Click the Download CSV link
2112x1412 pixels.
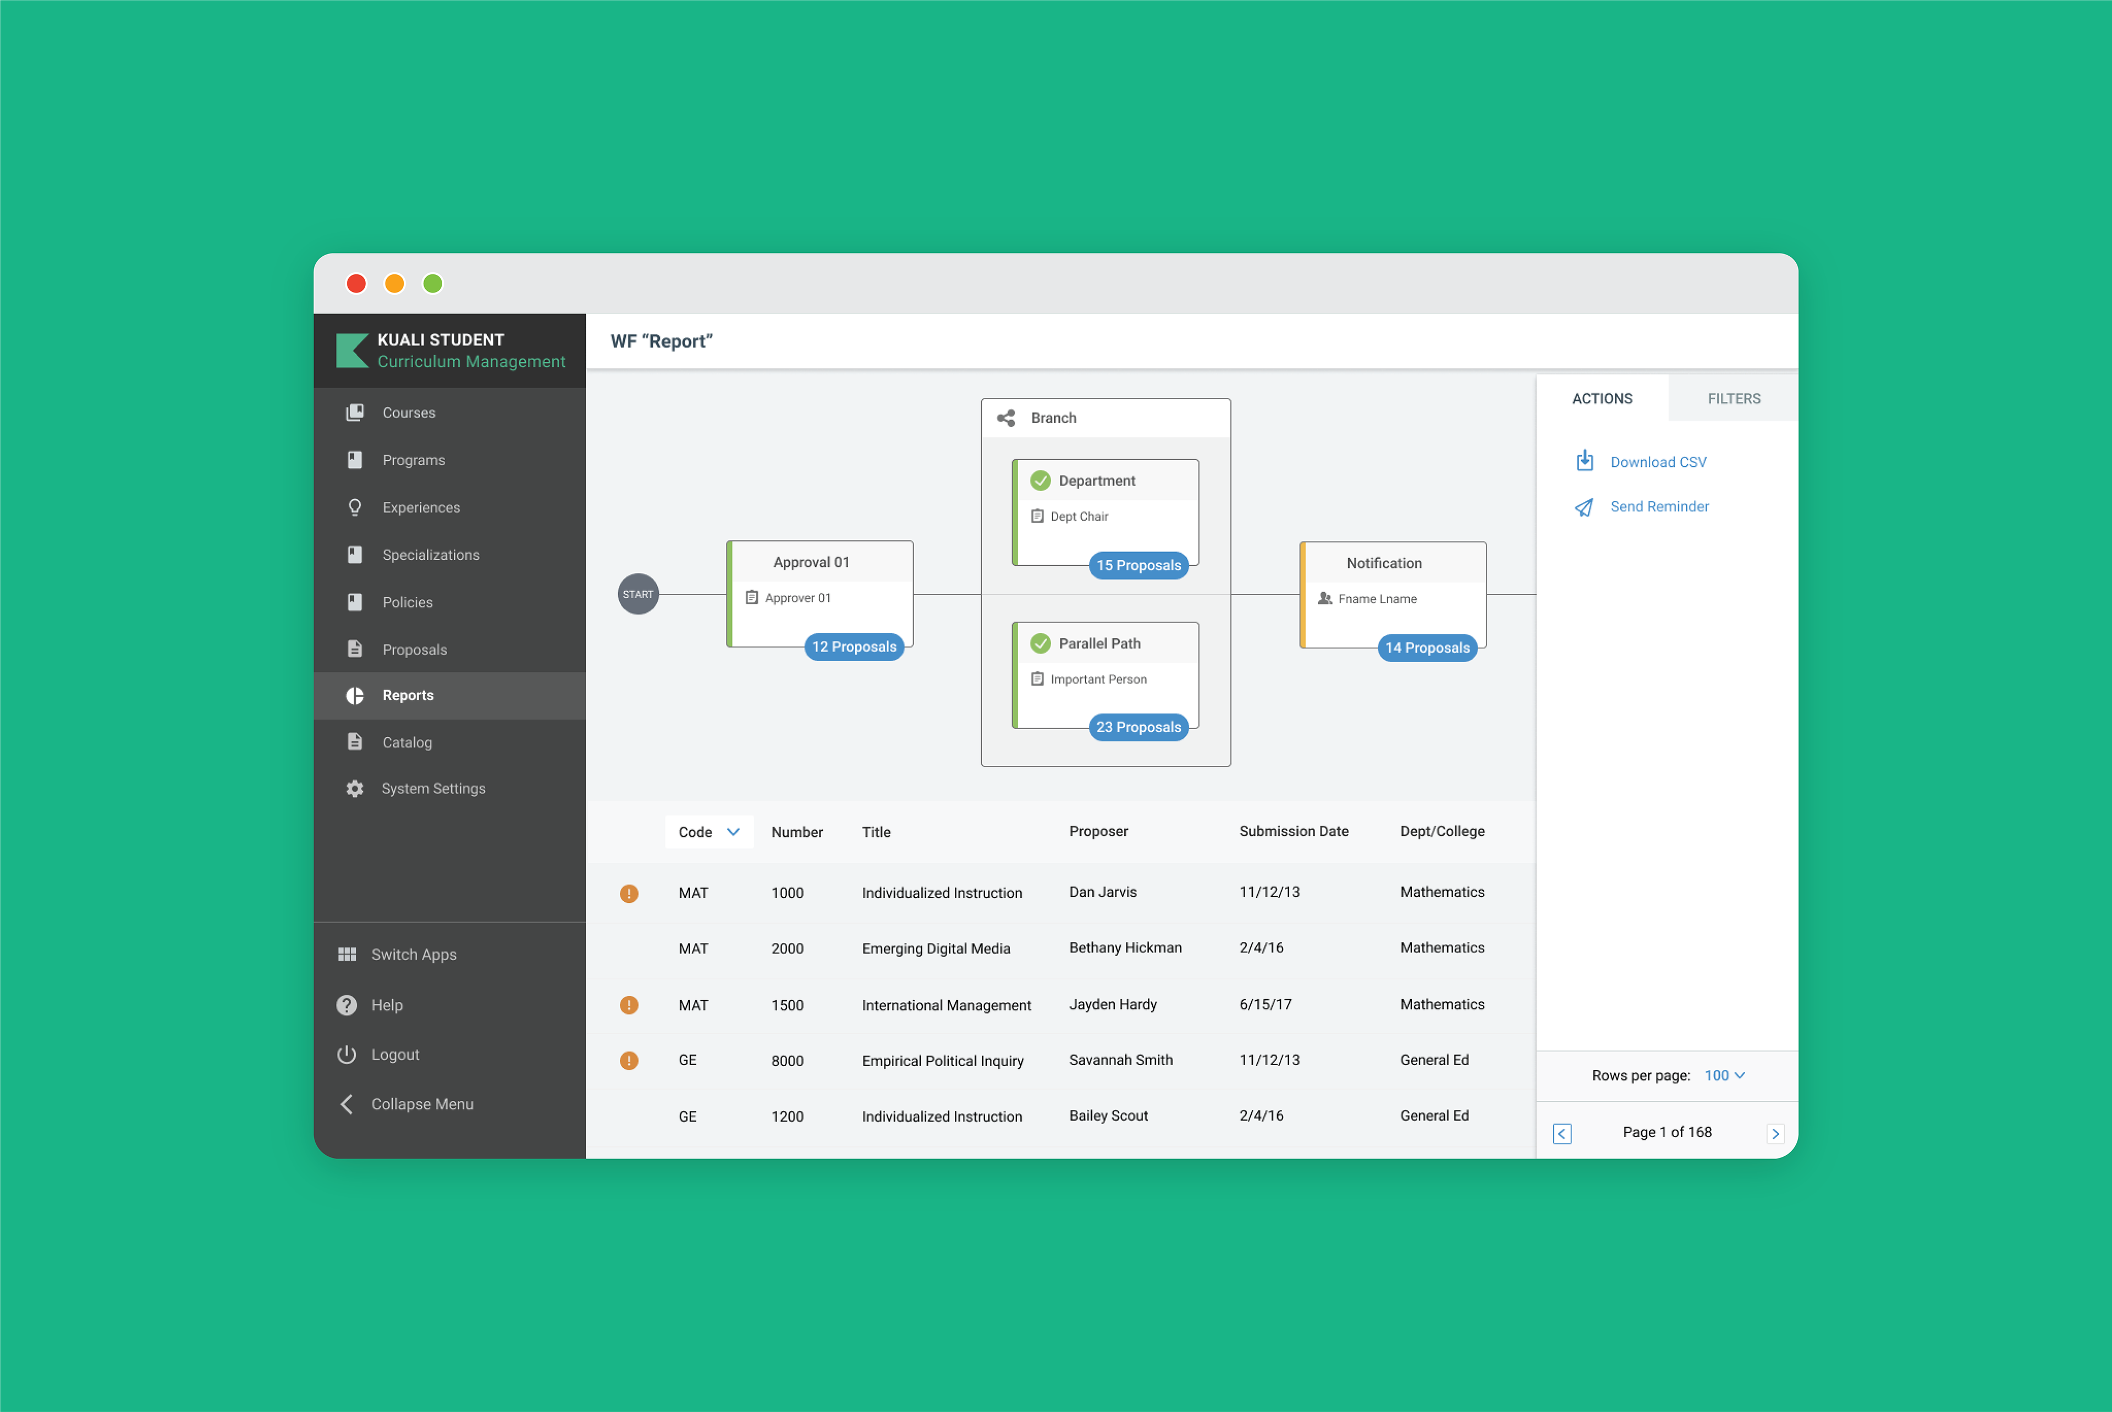pos(1658,462)
